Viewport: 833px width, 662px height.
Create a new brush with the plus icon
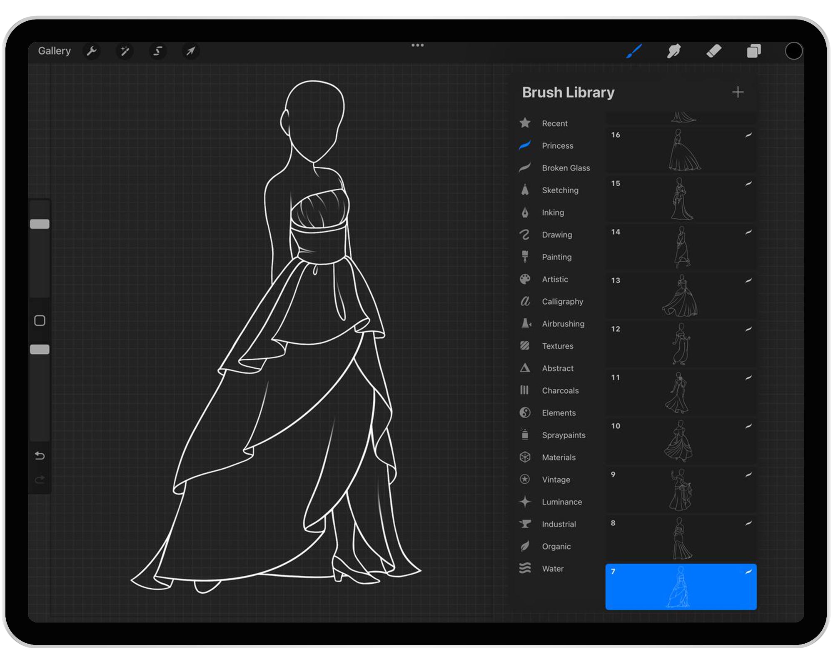738,92
